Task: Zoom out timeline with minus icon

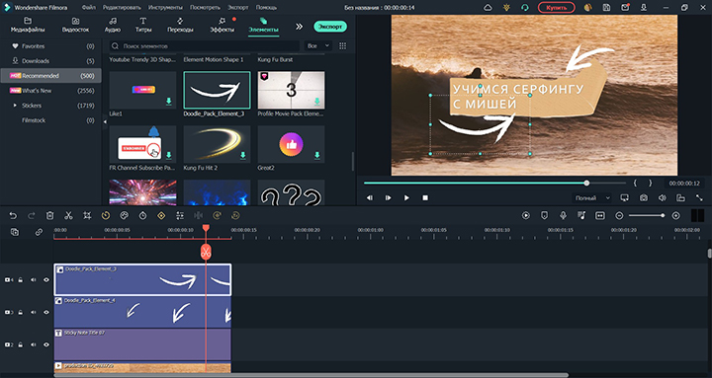Action: 619,216
